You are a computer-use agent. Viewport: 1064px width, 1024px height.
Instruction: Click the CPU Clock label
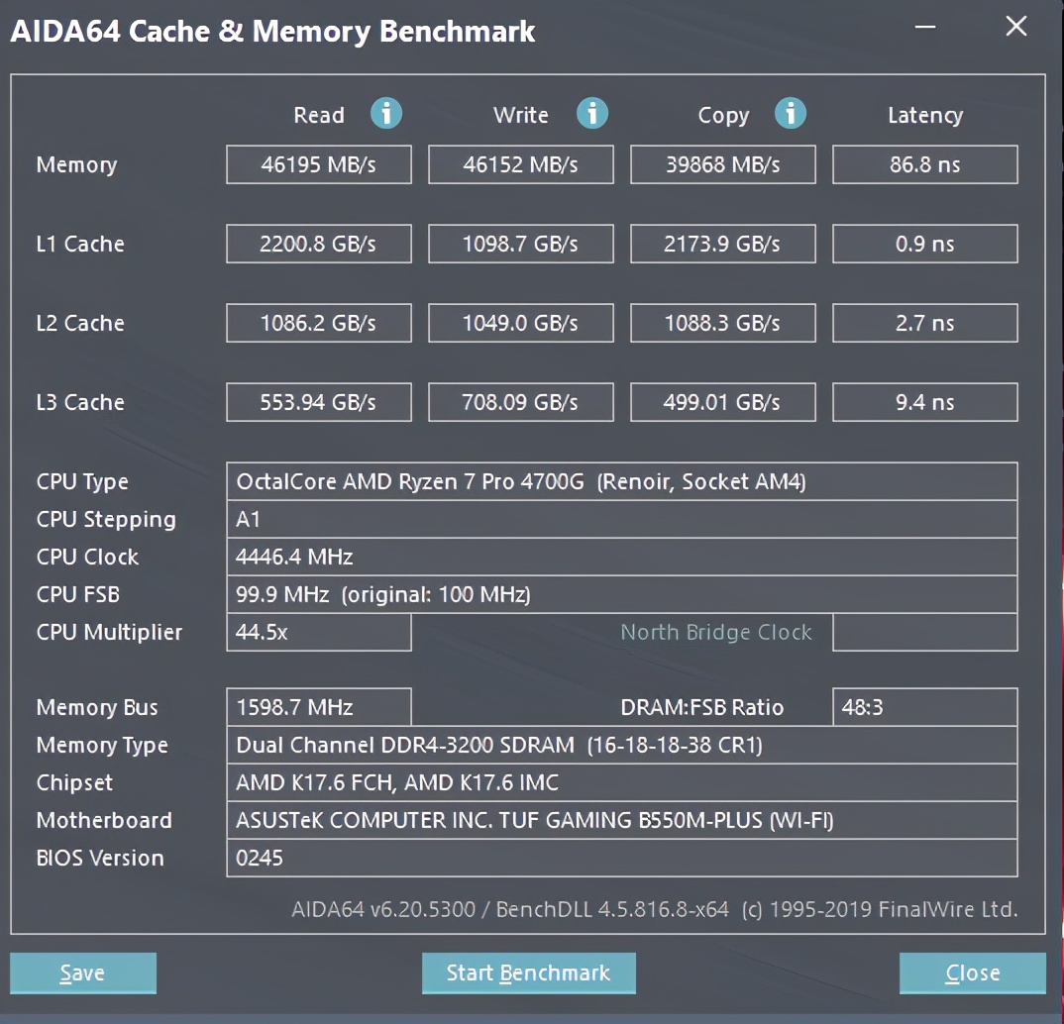[x=87, y=557]
